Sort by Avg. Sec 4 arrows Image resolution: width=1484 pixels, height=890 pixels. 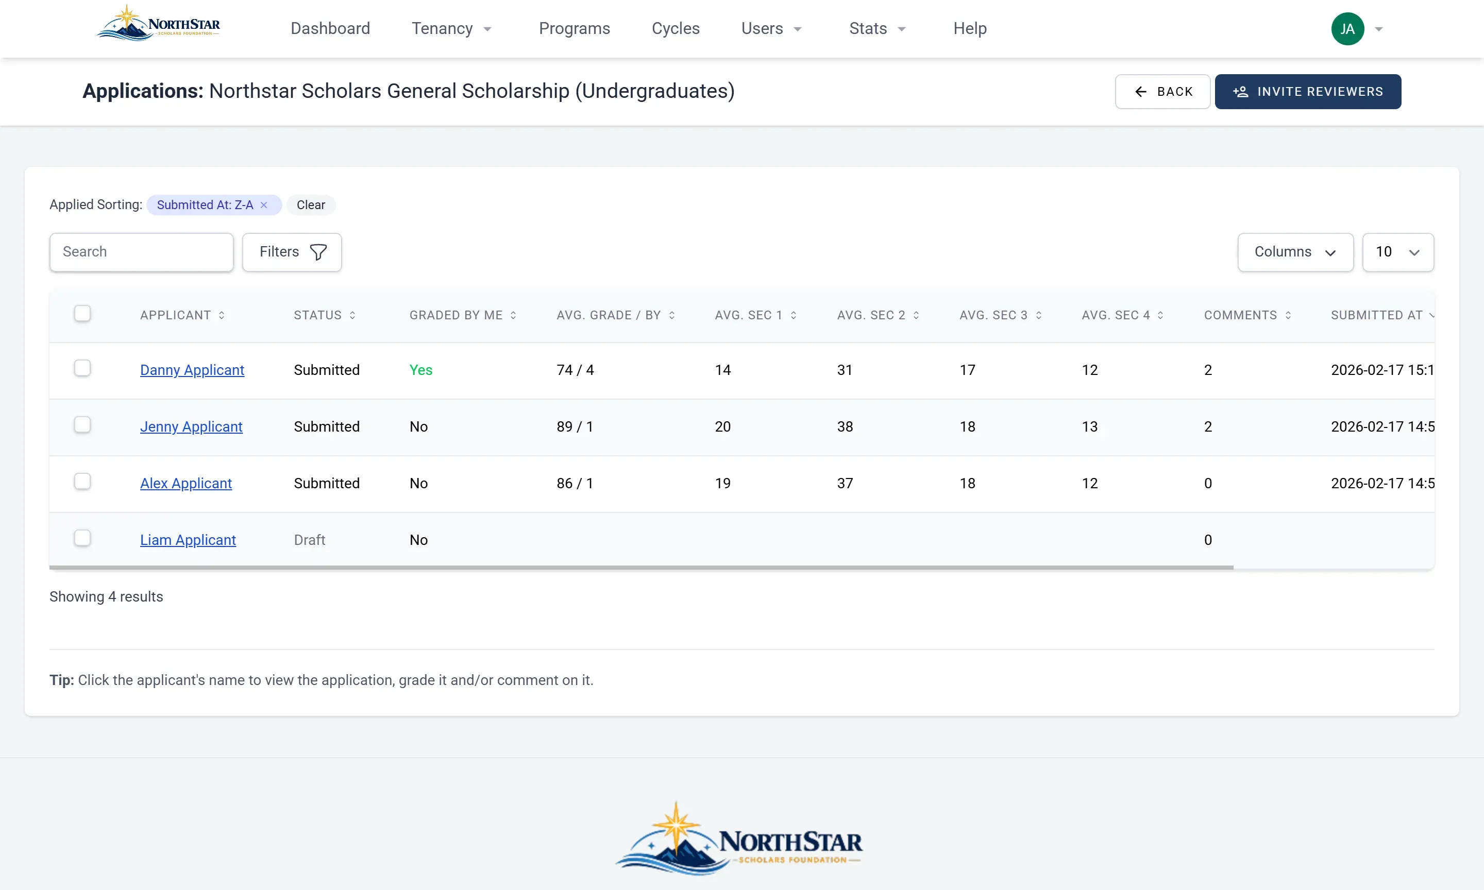click(1161, 315)
